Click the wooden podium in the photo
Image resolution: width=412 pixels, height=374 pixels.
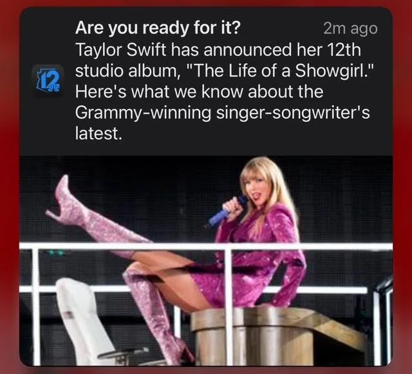pyautogui.click(x=279, y=335)
